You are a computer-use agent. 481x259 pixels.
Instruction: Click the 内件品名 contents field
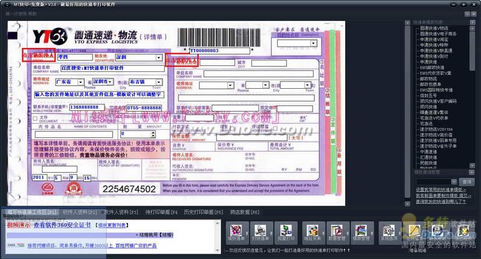(x=74, y=134)
